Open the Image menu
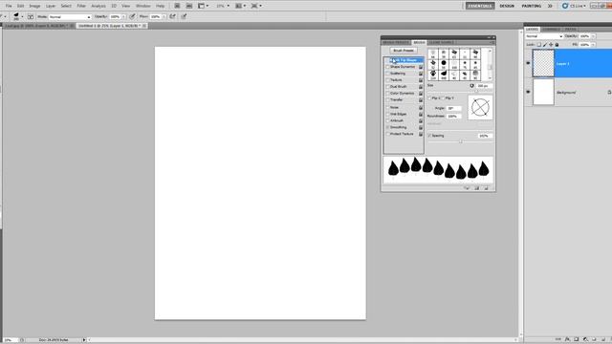This screenshot has width=612, height=344. coord(34,6)
